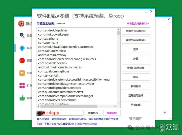Image resolution: width=182 pixels, height=135 pixels.
Task: Select com.yueme.itv package
Action: coord(48,43)
